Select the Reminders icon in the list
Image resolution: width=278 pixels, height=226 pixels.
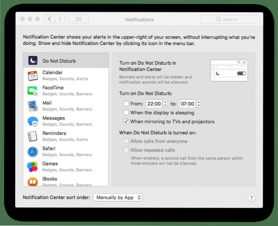[33, 136]
